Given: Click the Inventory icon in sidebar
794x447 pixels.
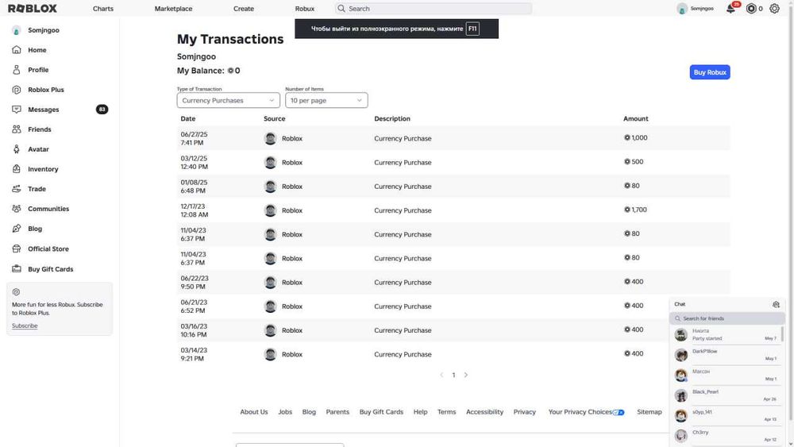Looking at the screenshot, I should pyautogui.click(x=17, y=169).
